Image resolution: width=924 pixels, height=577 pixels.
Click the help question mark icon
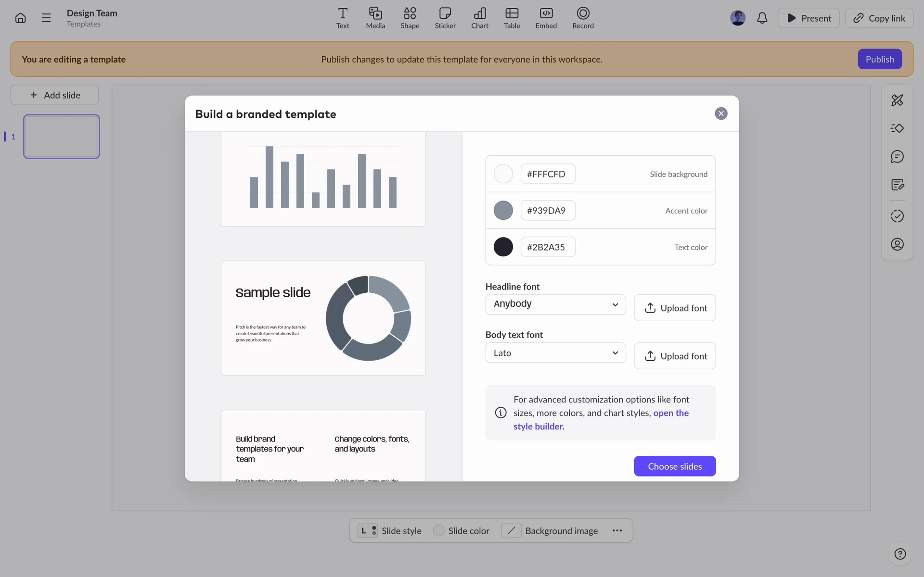[x=899, y=554]
